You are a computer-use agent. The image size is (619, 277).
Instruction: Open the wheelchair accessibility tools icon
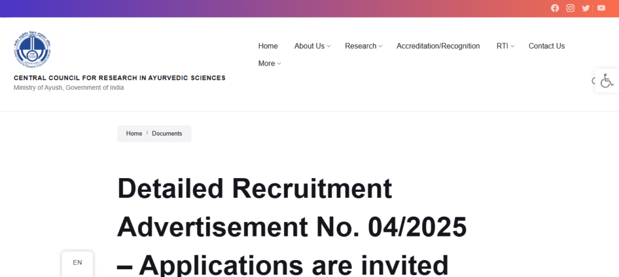tap(606, 81)
